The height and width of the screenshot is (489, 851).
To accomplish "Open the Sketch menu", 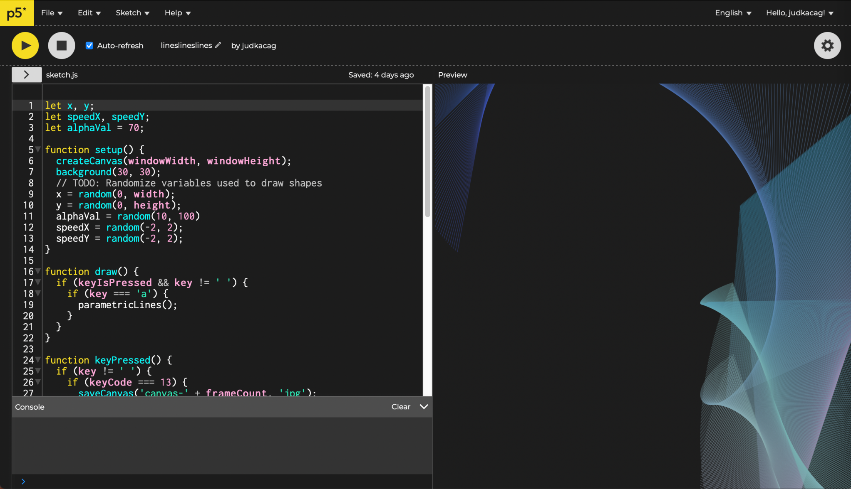I will tap(133, 13).
